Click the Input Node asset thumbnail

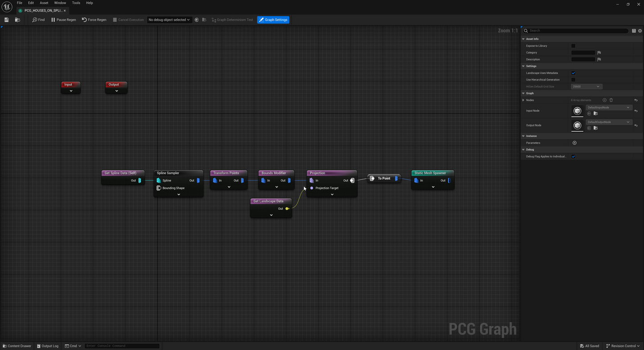tap(577, 111)
